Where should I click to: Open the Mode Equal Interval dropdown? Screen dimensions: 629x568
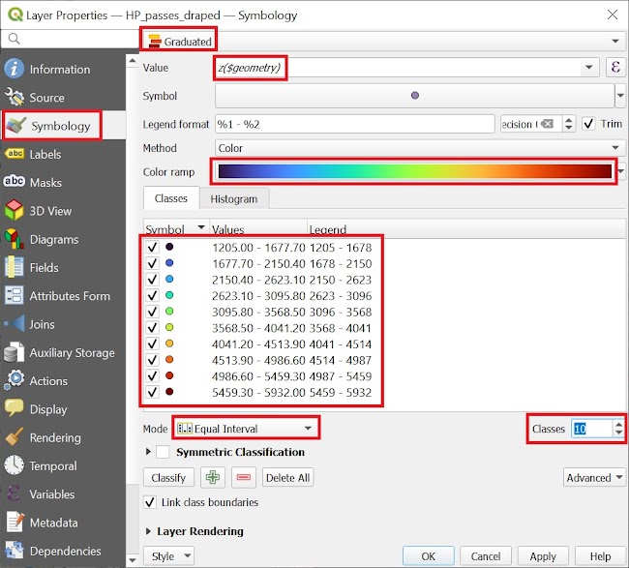click(247, 429)
